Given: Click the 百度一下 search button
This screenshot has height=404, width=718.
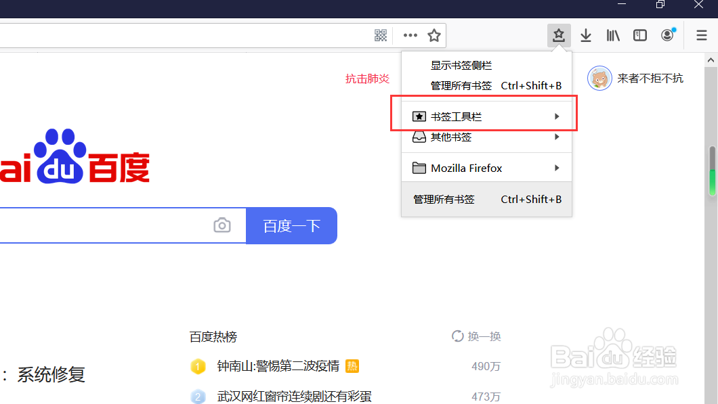Looking at the screenshot, I should (x=292, y=225).
